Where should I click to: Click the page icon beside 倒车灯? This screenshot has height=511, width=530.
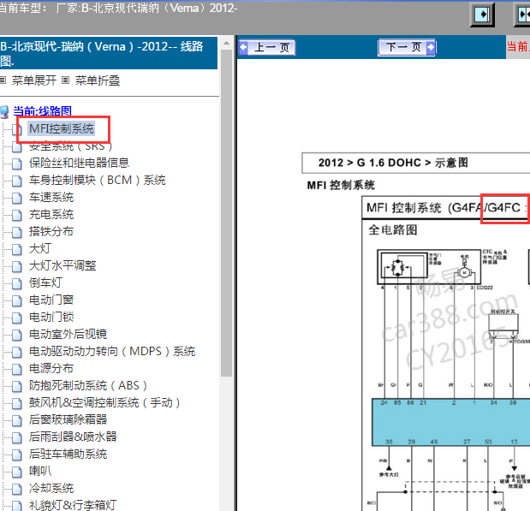coord(16,283)
